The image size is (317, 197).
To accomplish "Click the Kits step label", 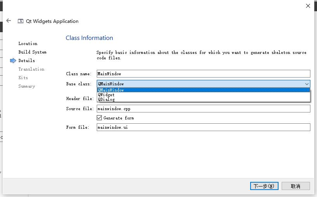I will click(x=23, y=78).
